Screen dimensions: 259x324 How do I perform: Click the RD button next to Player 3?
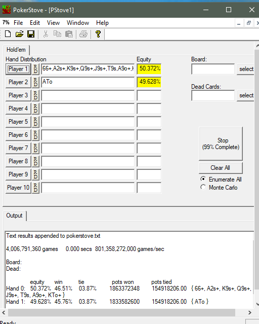[x=35, y=95]
